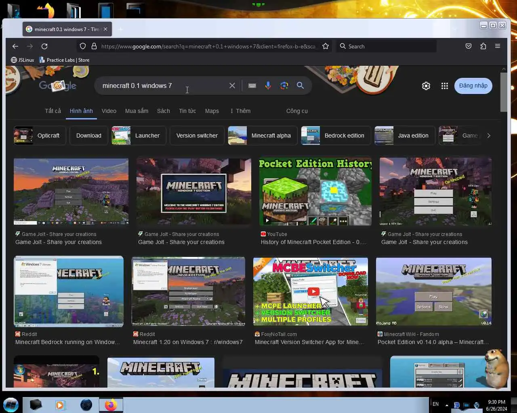Show hidden system tray icons
This screenshot has width=517, height=413.
point(447,405)
